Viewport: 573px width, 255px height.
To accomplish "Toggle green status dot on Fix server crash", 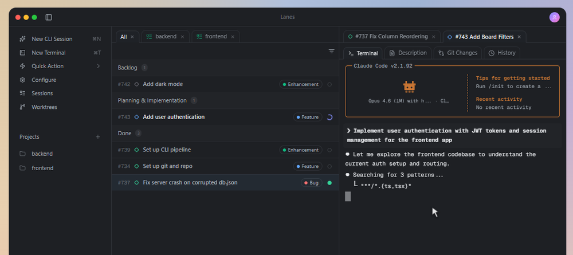I will (x=329, y=183).
